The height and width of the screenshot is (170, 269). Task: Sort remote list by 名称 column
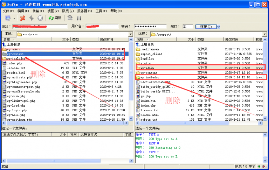[x=156, y=40]
